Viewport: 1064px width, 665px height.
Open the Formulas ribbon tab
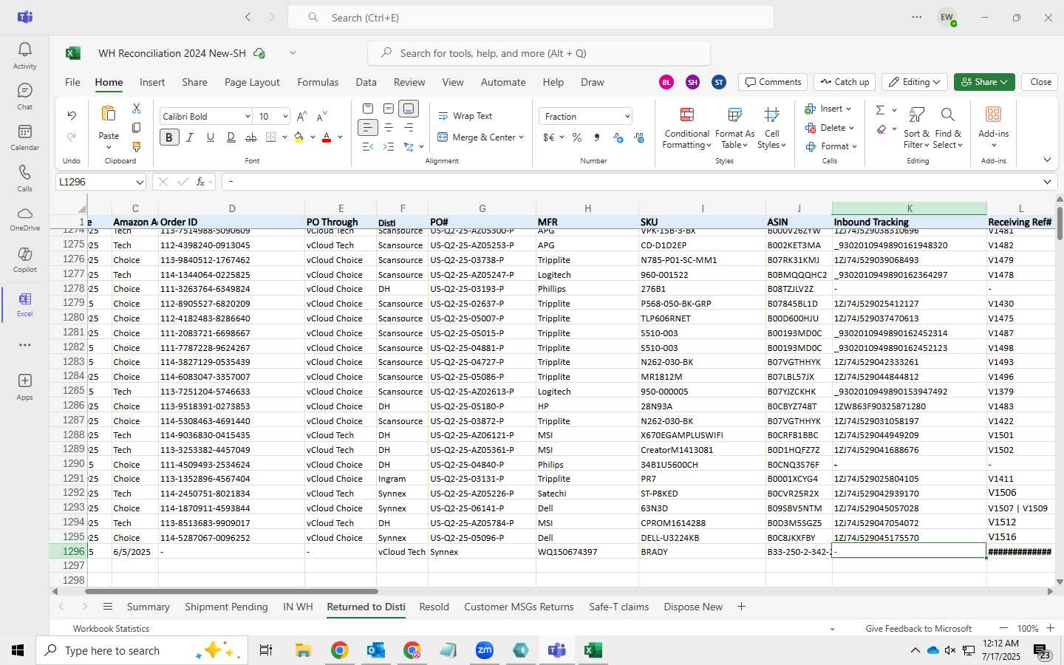[318, 82]
